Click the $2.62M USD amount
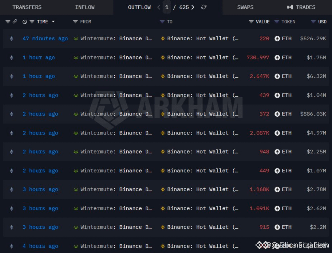 [316, 208]
